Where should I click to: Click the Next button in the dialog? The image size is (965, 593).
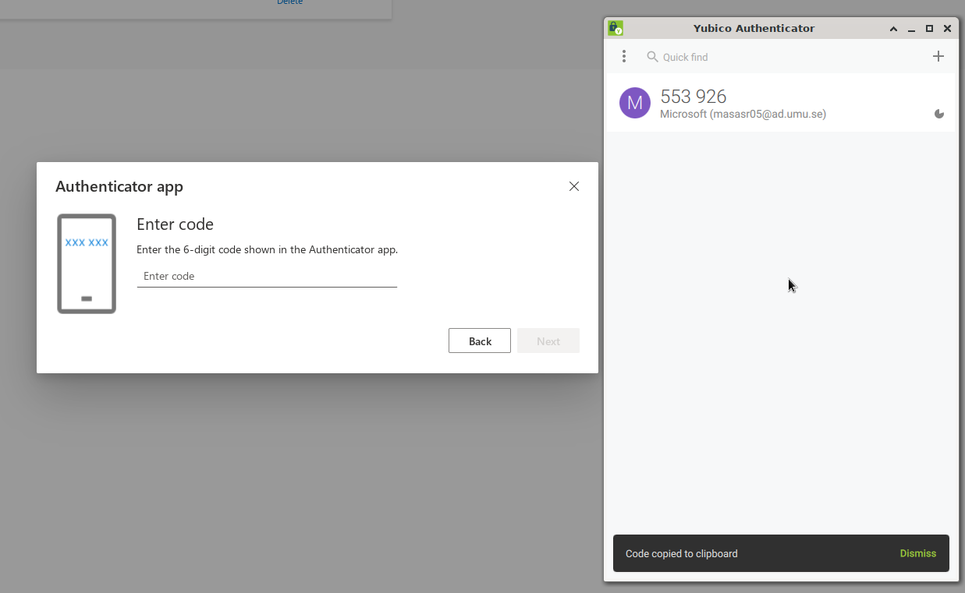tap(548, 341)
